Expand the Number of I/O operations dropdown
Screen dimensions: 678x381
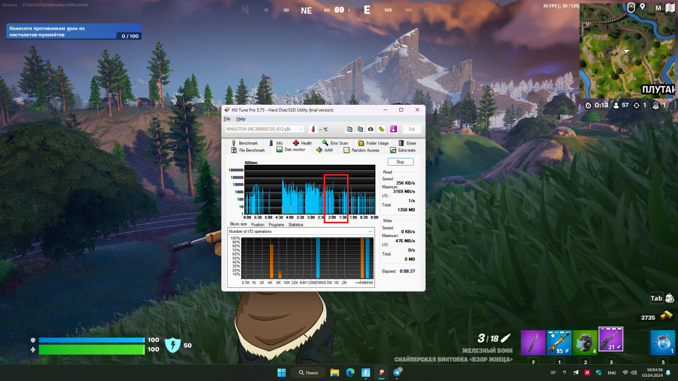point(301,231)
